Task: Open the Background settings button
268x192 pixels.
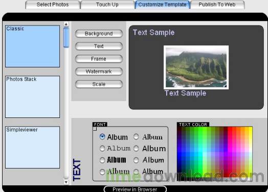Action: pos(99,34)
